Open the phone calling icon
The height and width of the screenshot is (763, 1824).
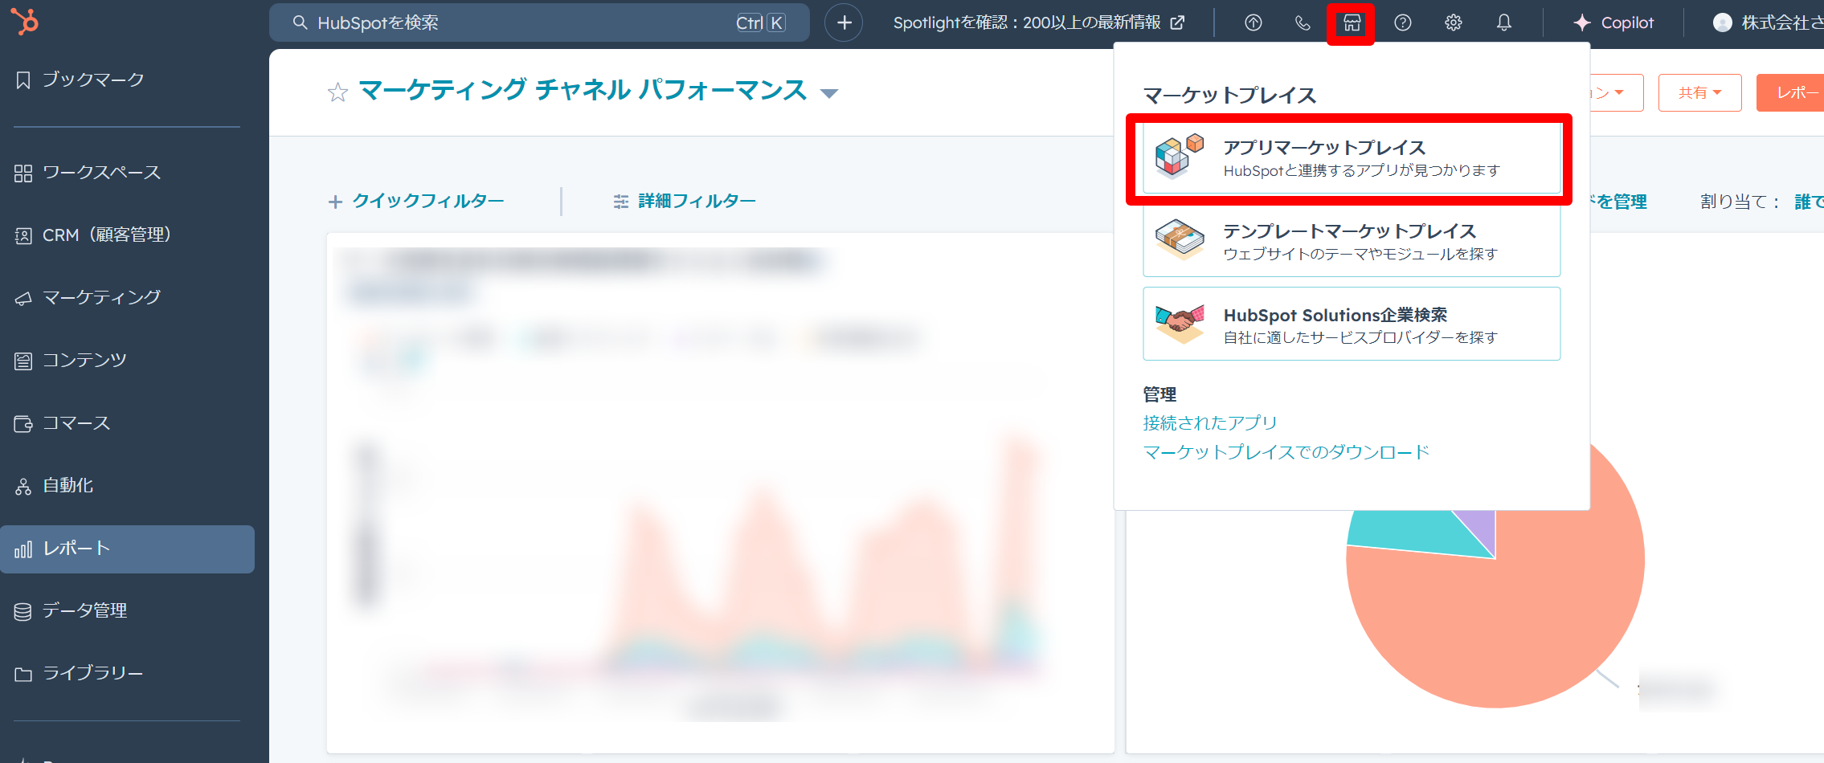click(x=1303, y=22)
